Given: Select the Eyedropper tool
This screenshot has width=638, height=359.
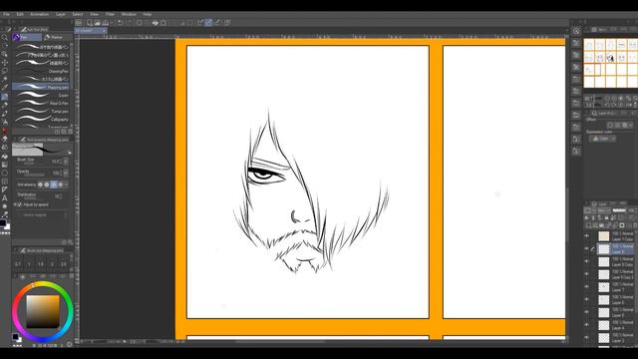Looking at the screenshot, I should 5,88.
